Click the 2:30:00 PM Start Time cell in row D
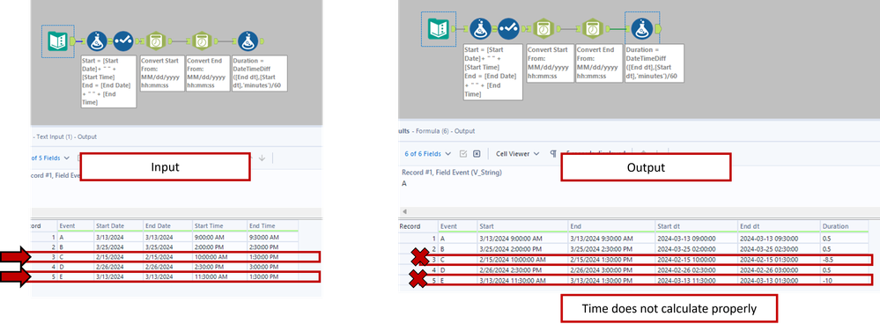 (219, 266)
